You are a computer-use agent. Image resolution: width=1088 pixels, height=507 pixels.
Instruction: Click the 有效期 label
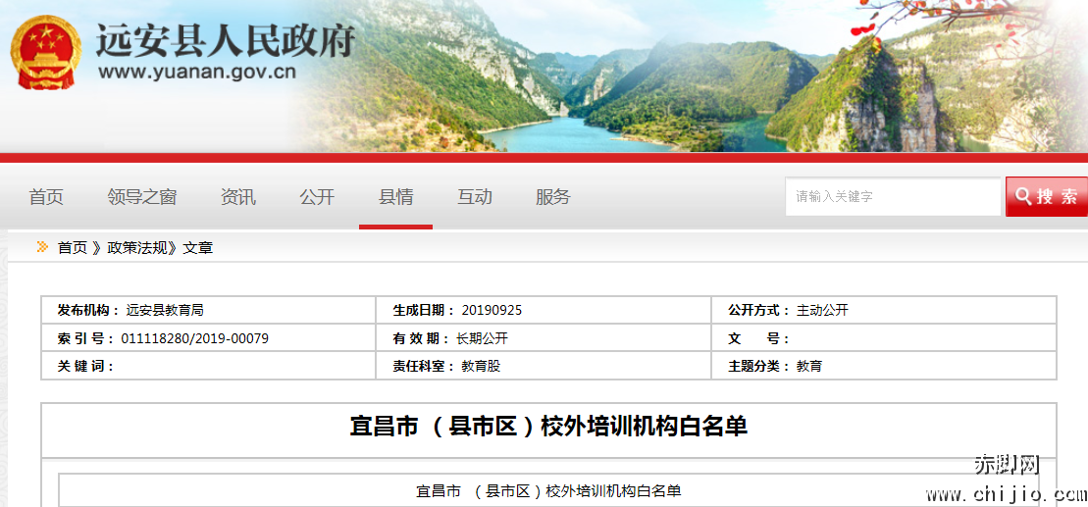[x=421, y=338]
